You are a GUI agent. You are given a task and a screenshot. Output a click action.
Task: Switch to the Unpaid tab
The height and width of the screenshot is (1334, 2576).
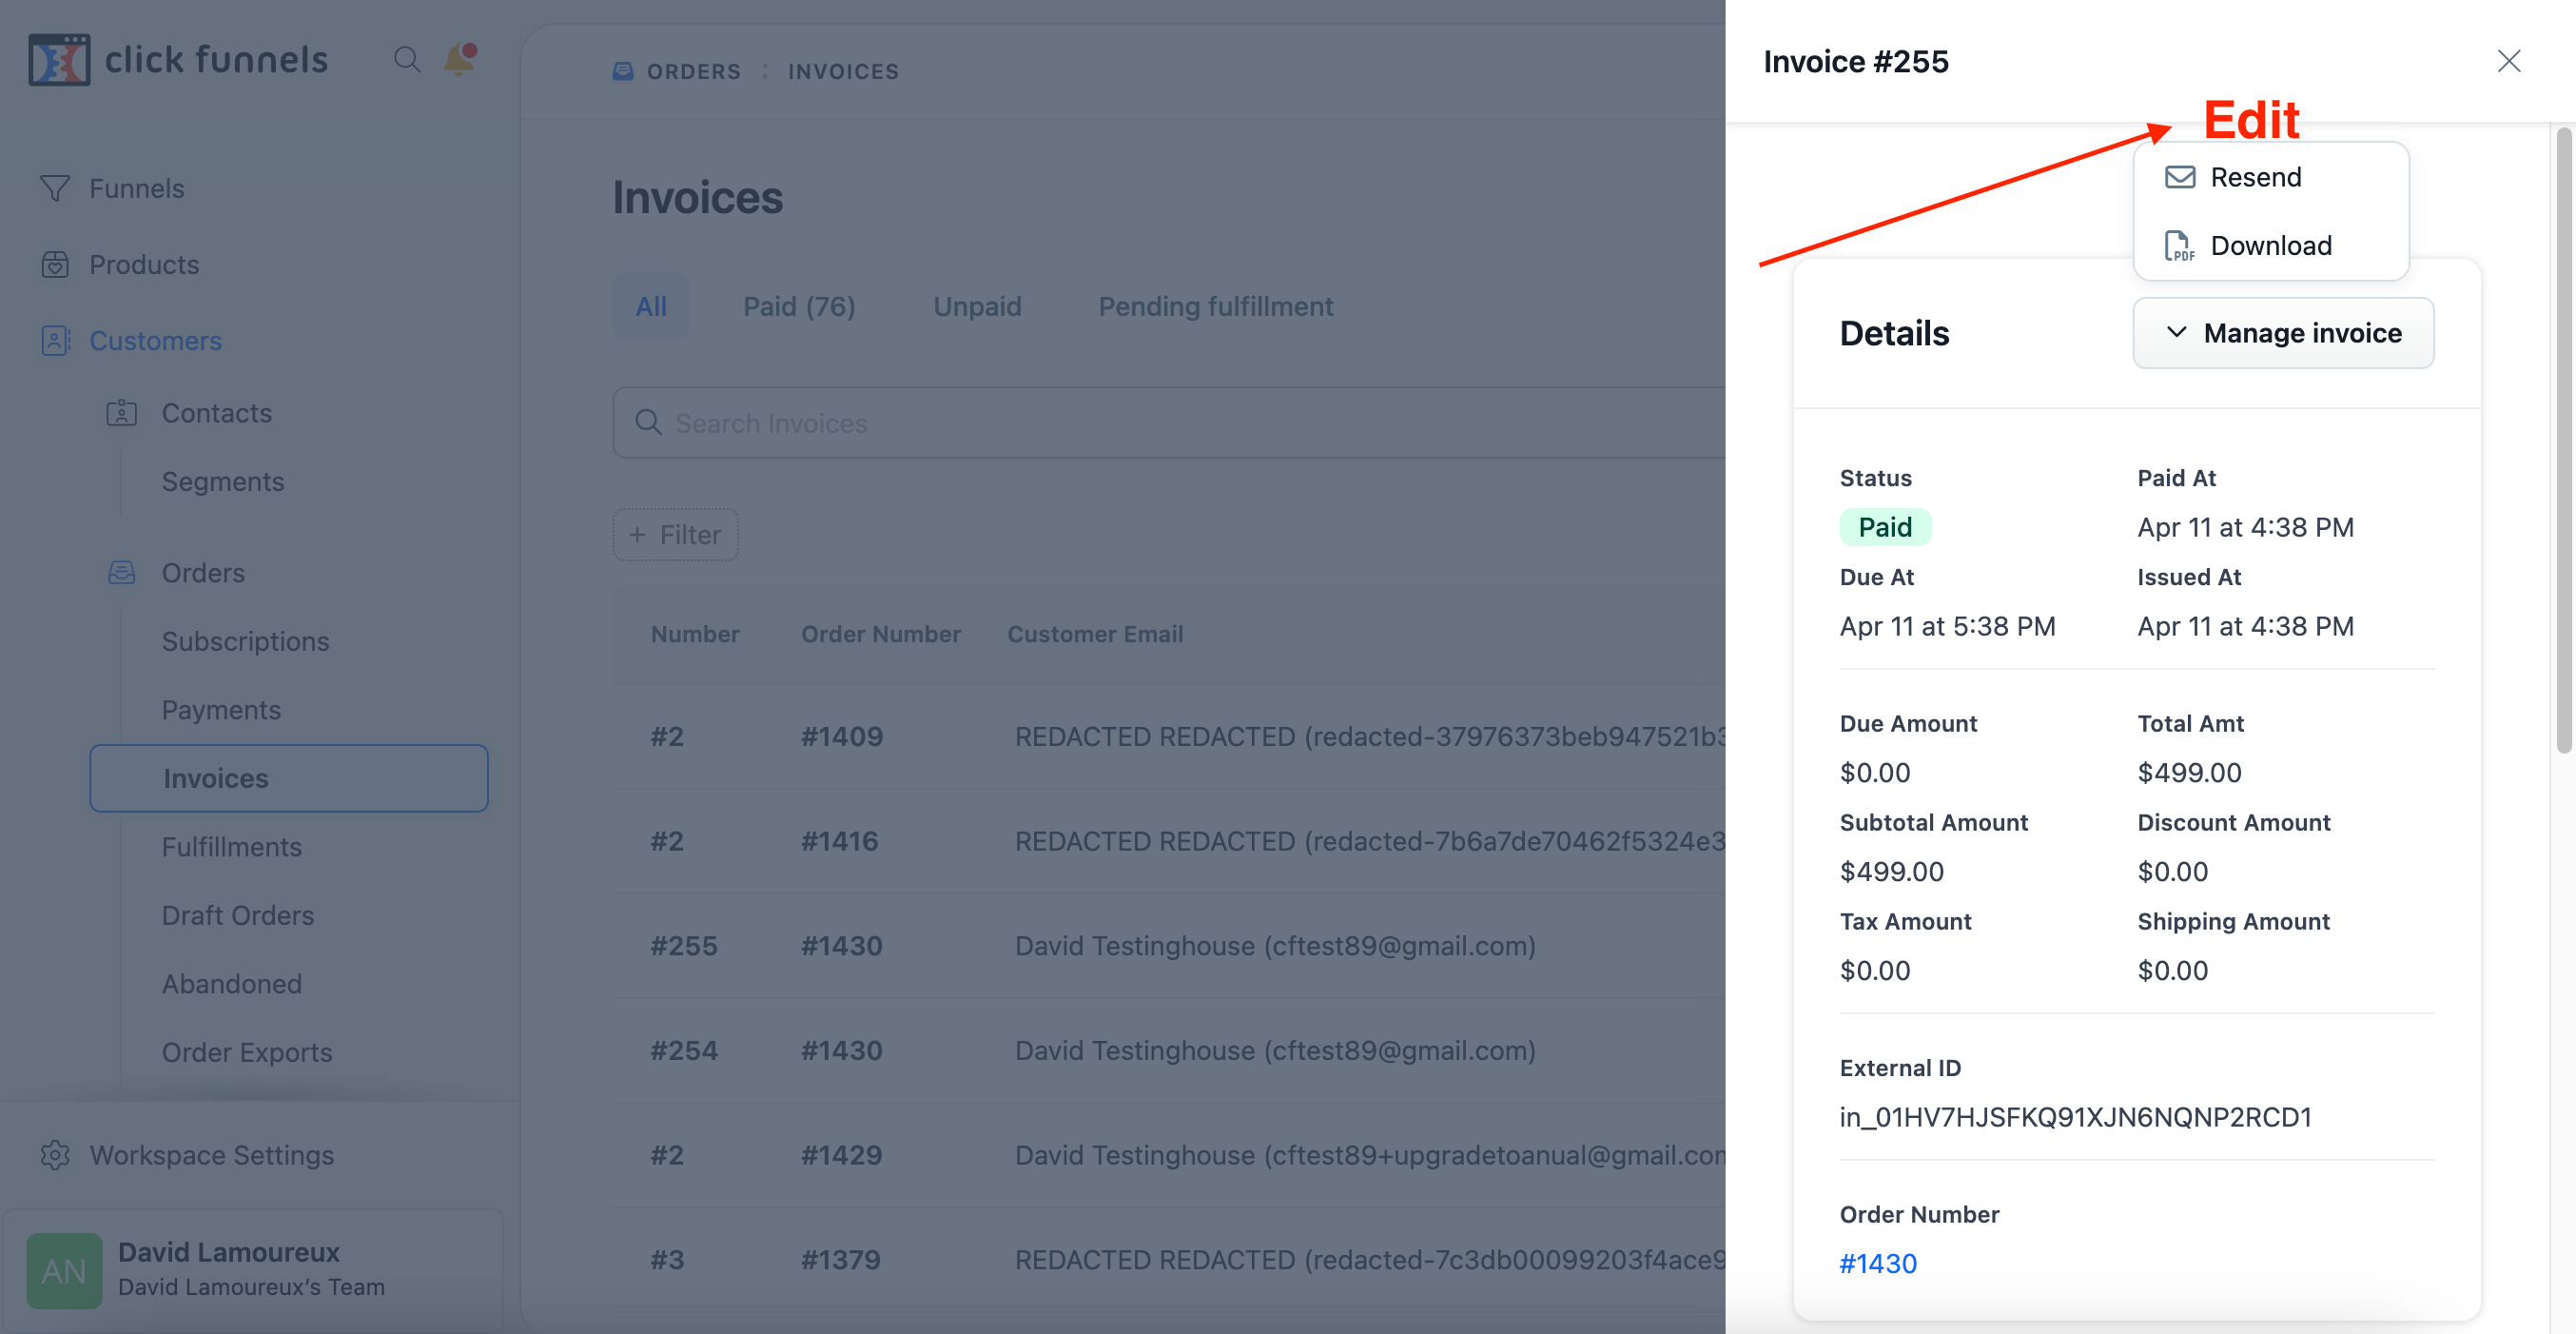coord(976,306)
